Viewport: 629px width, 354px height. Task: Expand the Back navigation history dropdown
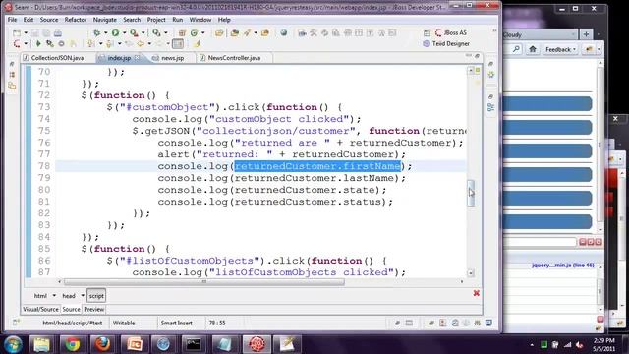(149, 43)
